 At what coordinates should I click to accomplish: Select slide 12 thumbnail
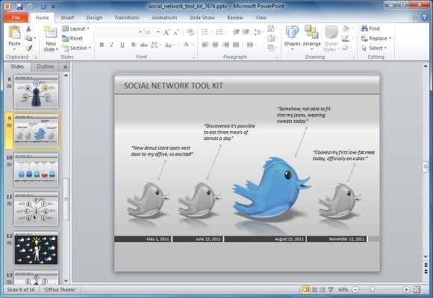click(x=36, y=248)
